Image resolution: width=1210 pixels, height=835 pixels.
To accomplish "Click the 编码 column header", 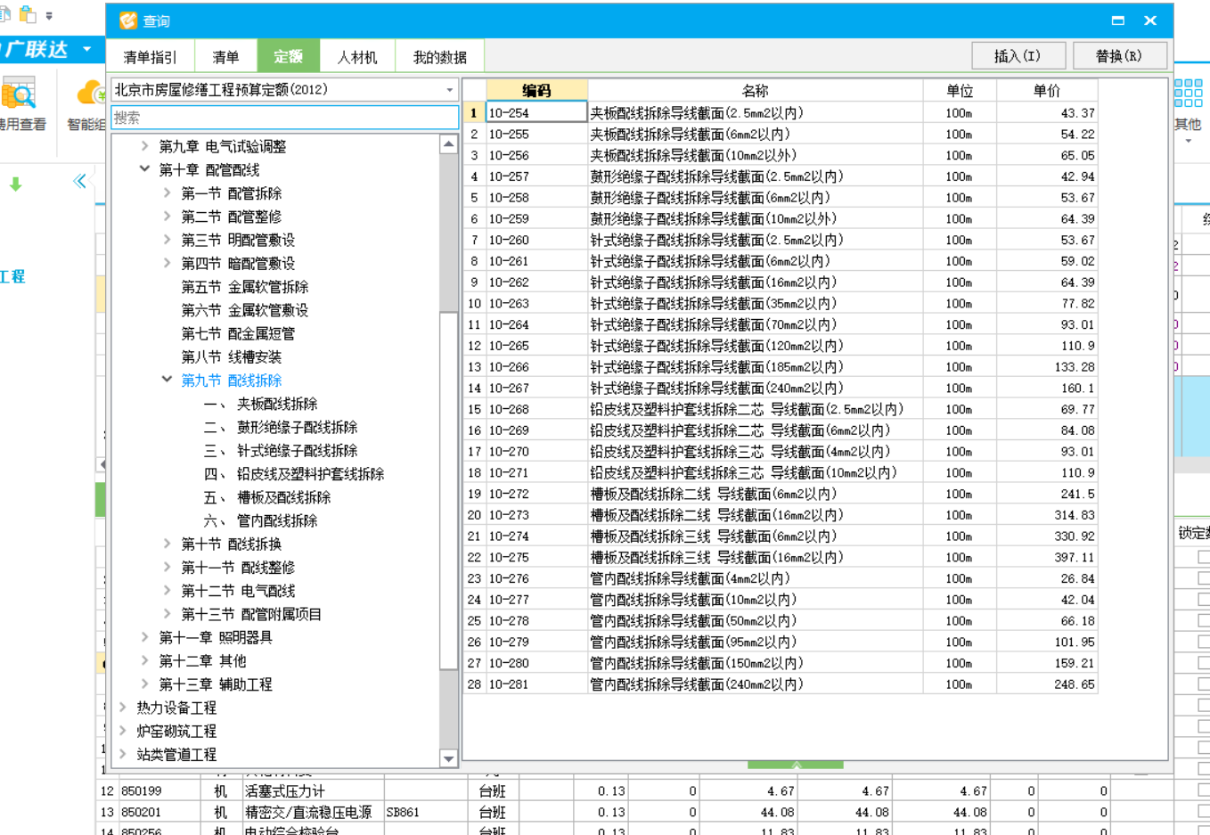I will (536, 90).
